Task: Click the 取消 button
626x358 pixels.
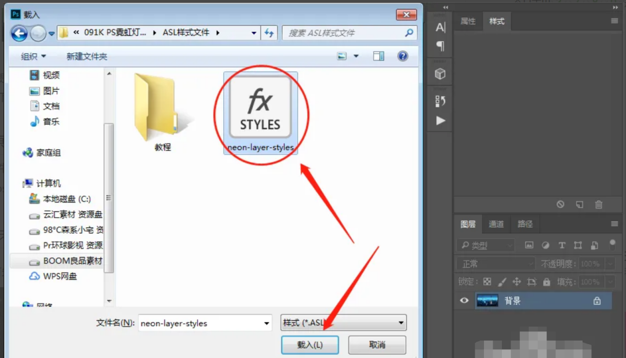Action: coord(377,345)
